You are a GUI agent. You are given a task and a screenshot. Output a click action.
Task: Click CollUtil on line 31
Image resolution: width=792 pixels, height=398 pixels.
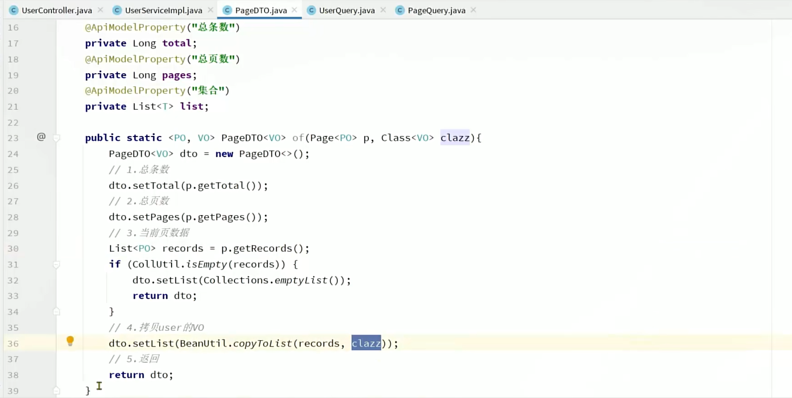(x=156, y=264)
